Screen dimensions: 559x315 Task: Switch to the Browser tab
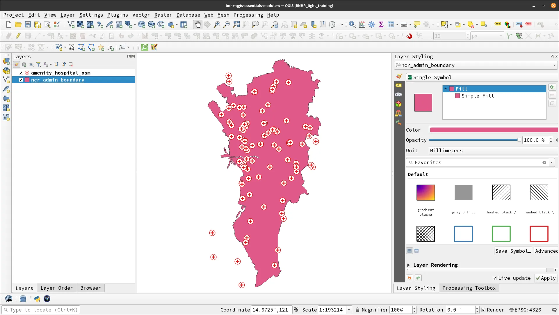tap(90, 288)
